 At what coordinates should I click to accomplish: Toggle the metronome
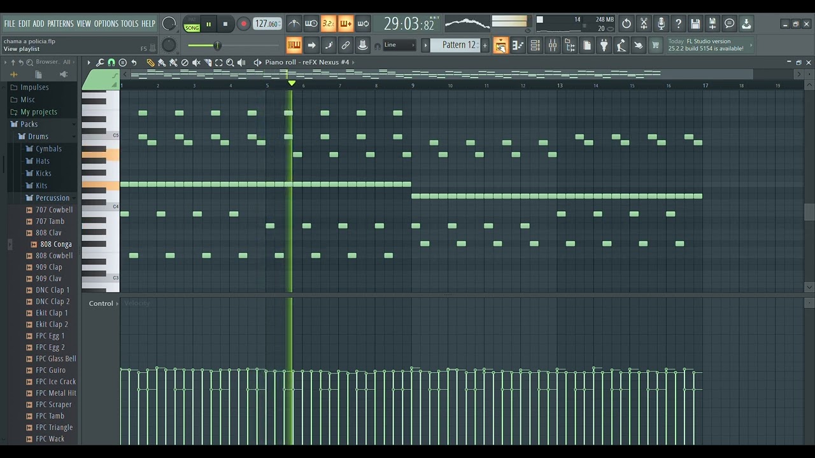point(294,24)
